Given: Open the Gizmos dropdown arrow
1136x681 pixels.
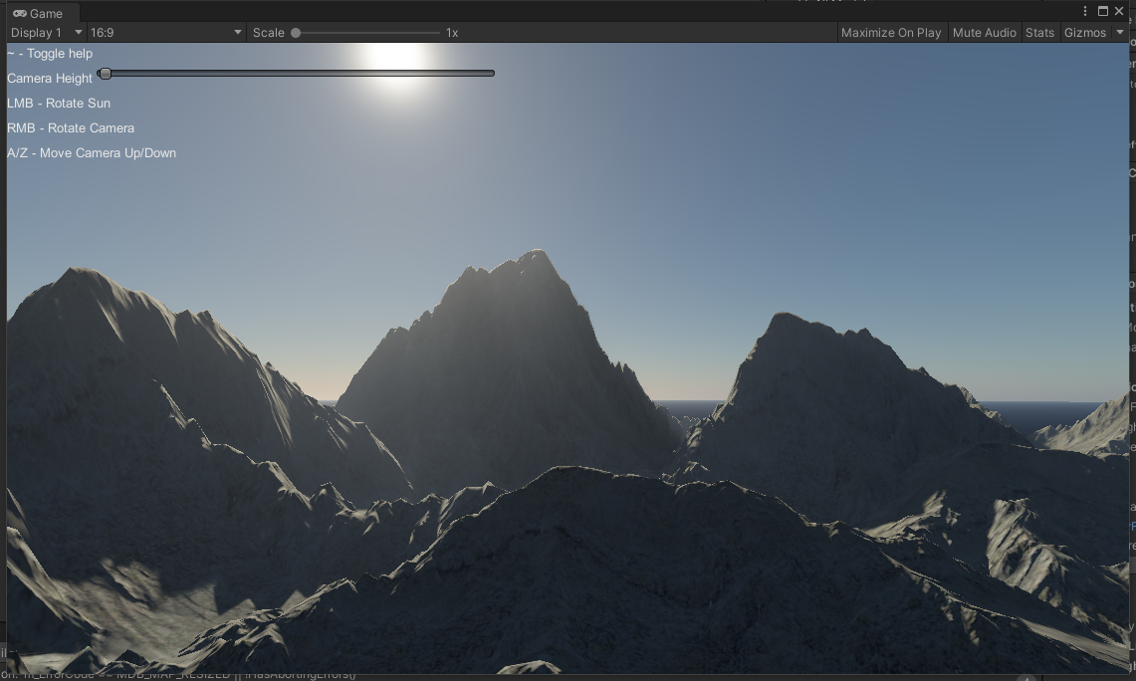Looking at the screenshot, I should pyautogui.click(x=1119, y=33).
